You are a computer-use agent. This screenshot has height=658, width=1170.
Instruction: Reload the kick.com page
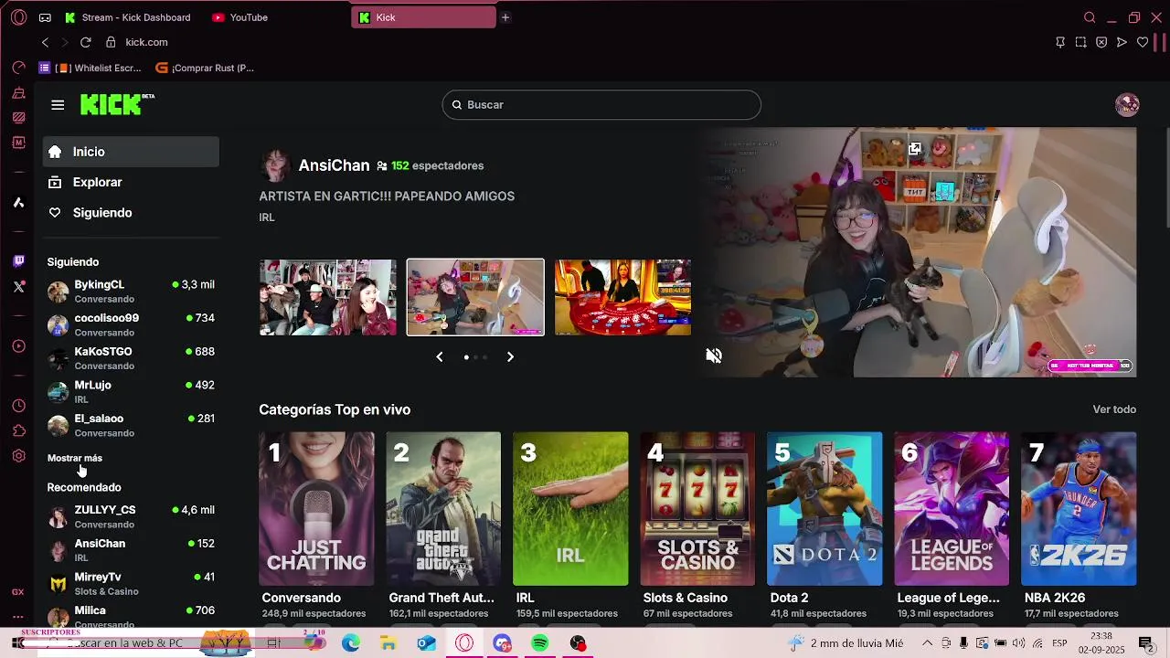[x=85, y=42]
